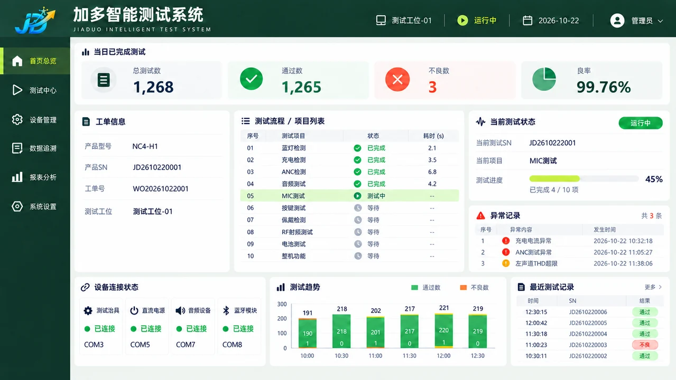676x380 pixels.
Task: Click the play status icon in MIC测试 row
Action: 358,196
